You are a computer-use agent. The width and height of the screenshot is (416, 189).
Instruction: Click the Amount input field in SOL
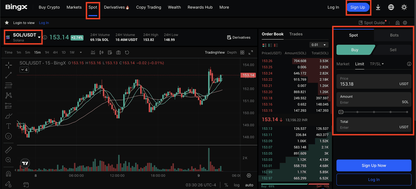click(374, 100)
